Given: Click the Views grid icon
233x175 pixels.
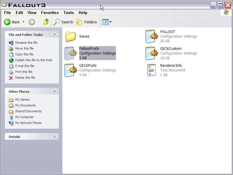Looking at the screenshot, I should click(x=105, y=22).
